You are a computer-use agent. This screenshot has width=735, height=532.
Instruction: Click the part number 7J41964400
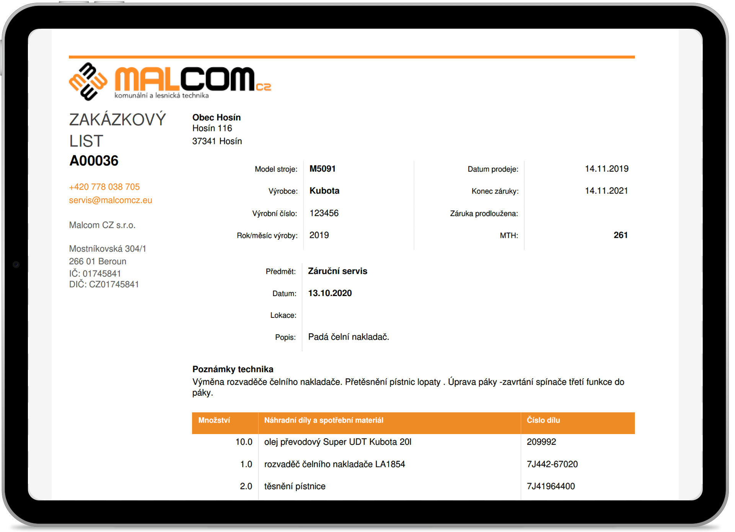550,486
